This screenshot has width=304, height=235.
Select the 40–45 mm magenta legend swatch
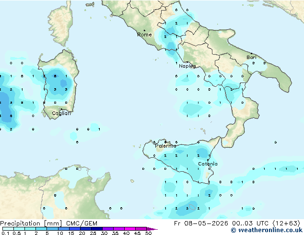[x=130, y=229]
